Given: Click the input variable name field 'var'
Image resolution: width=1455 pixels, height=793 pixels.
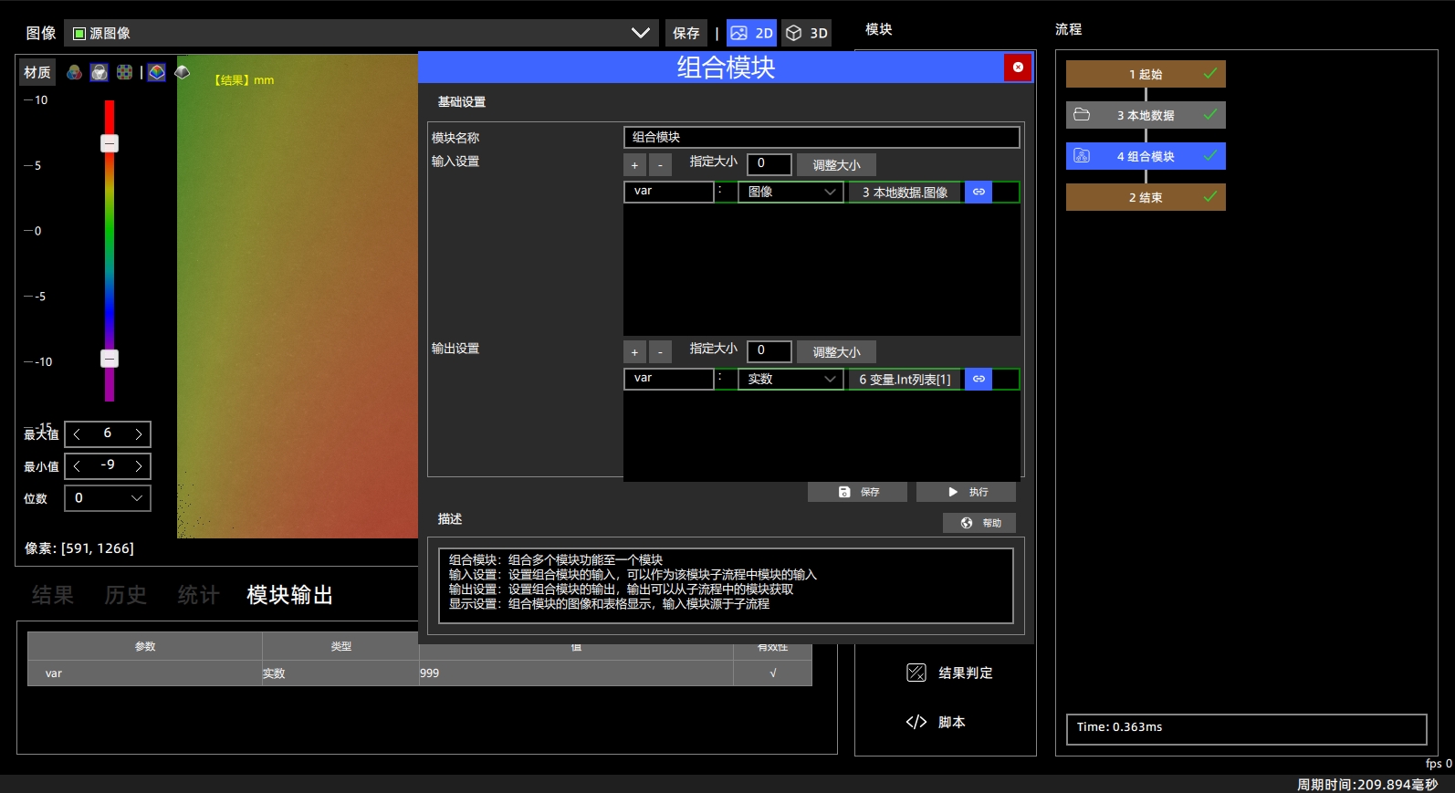Looking at the screenshot, I should 669,192.
